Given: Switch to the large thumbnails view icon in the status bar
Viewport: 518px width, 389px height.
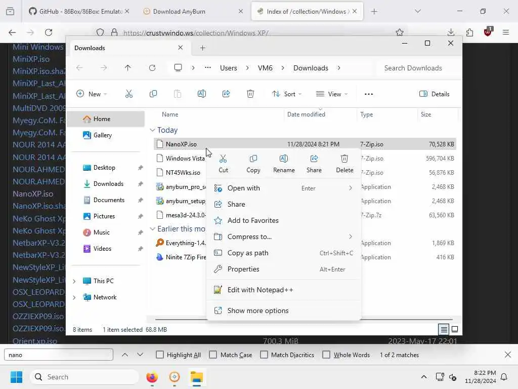Looking at the screenshot, I should pyautogui.click(x=455, y=329).
